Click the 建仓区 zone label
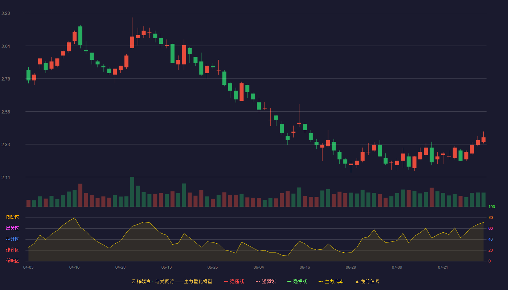The height and width of the screenshot is (290, 508). coord(12,250)
